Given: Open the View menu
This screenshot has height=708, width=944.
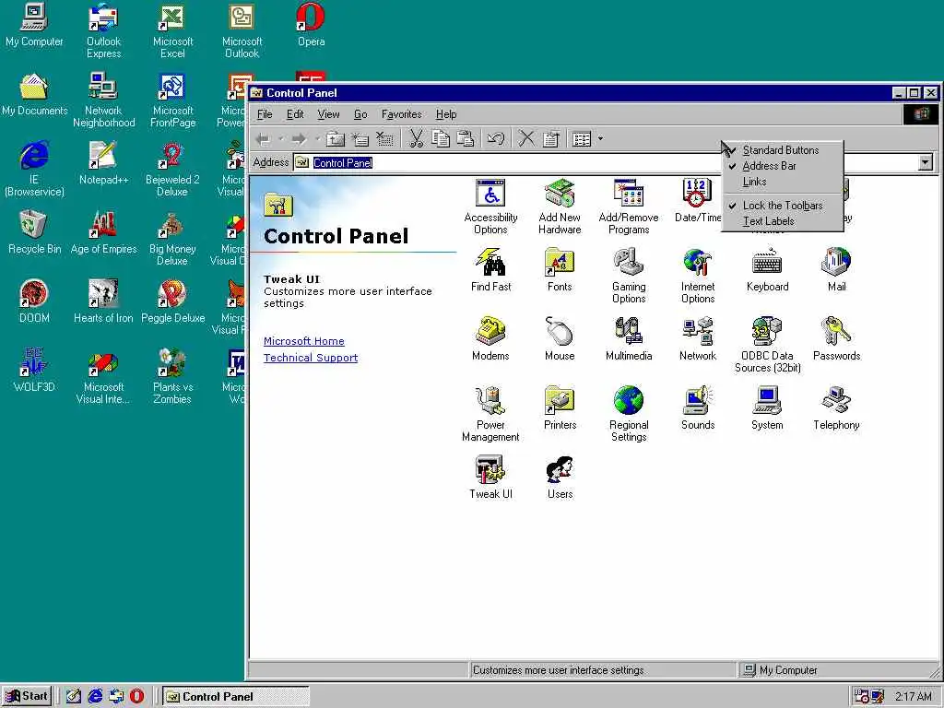Looking at the screenshot, I should [x=329, y=114].
